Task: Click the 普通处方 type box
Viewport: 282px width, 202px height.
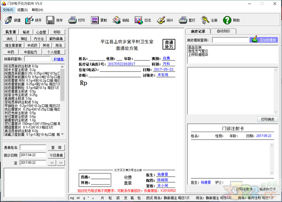Action: tap(169, 44)
